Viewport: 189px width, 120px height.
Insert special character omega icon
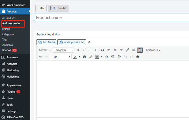click(106, 57)
